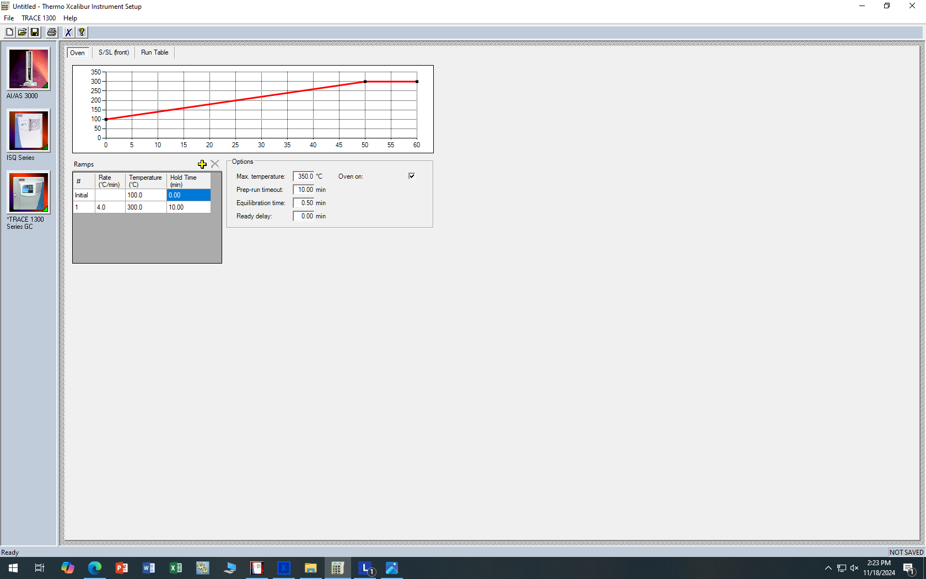This screenshot has width=926, height=579.
Task: Open the Help menu
Action: [x=70, y=18]
